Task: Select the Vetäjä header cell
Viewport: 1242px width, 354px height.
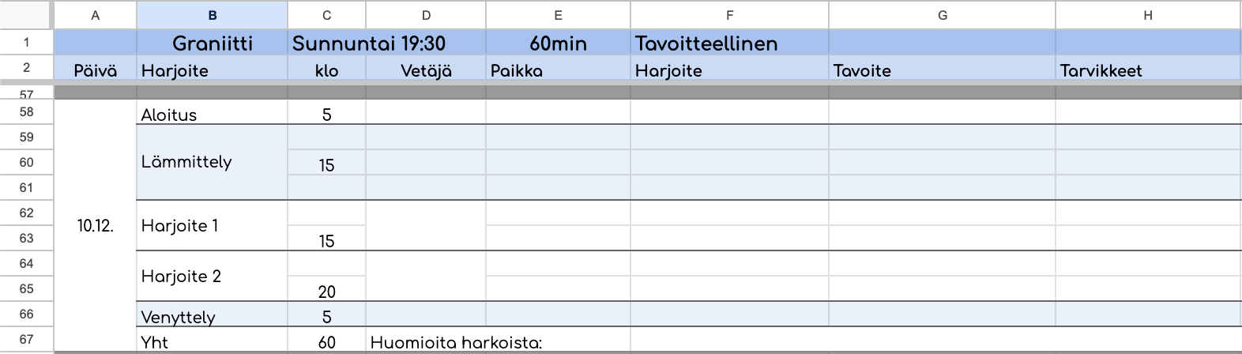Action: (426, 70)
